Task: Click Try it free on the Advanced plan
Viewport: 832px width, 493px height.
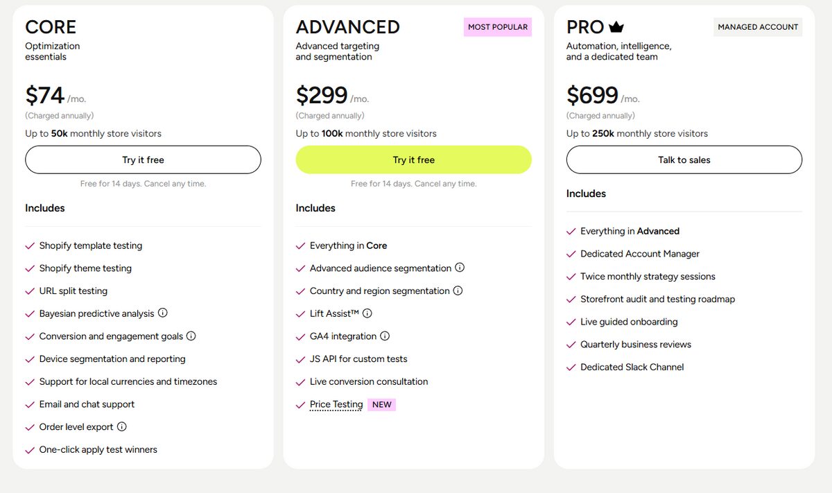Action: [413, 159]
